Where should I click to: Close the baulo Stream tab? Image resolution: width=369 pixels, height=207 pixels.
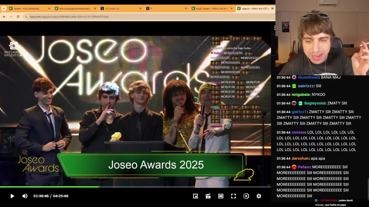tap(231, 9)
